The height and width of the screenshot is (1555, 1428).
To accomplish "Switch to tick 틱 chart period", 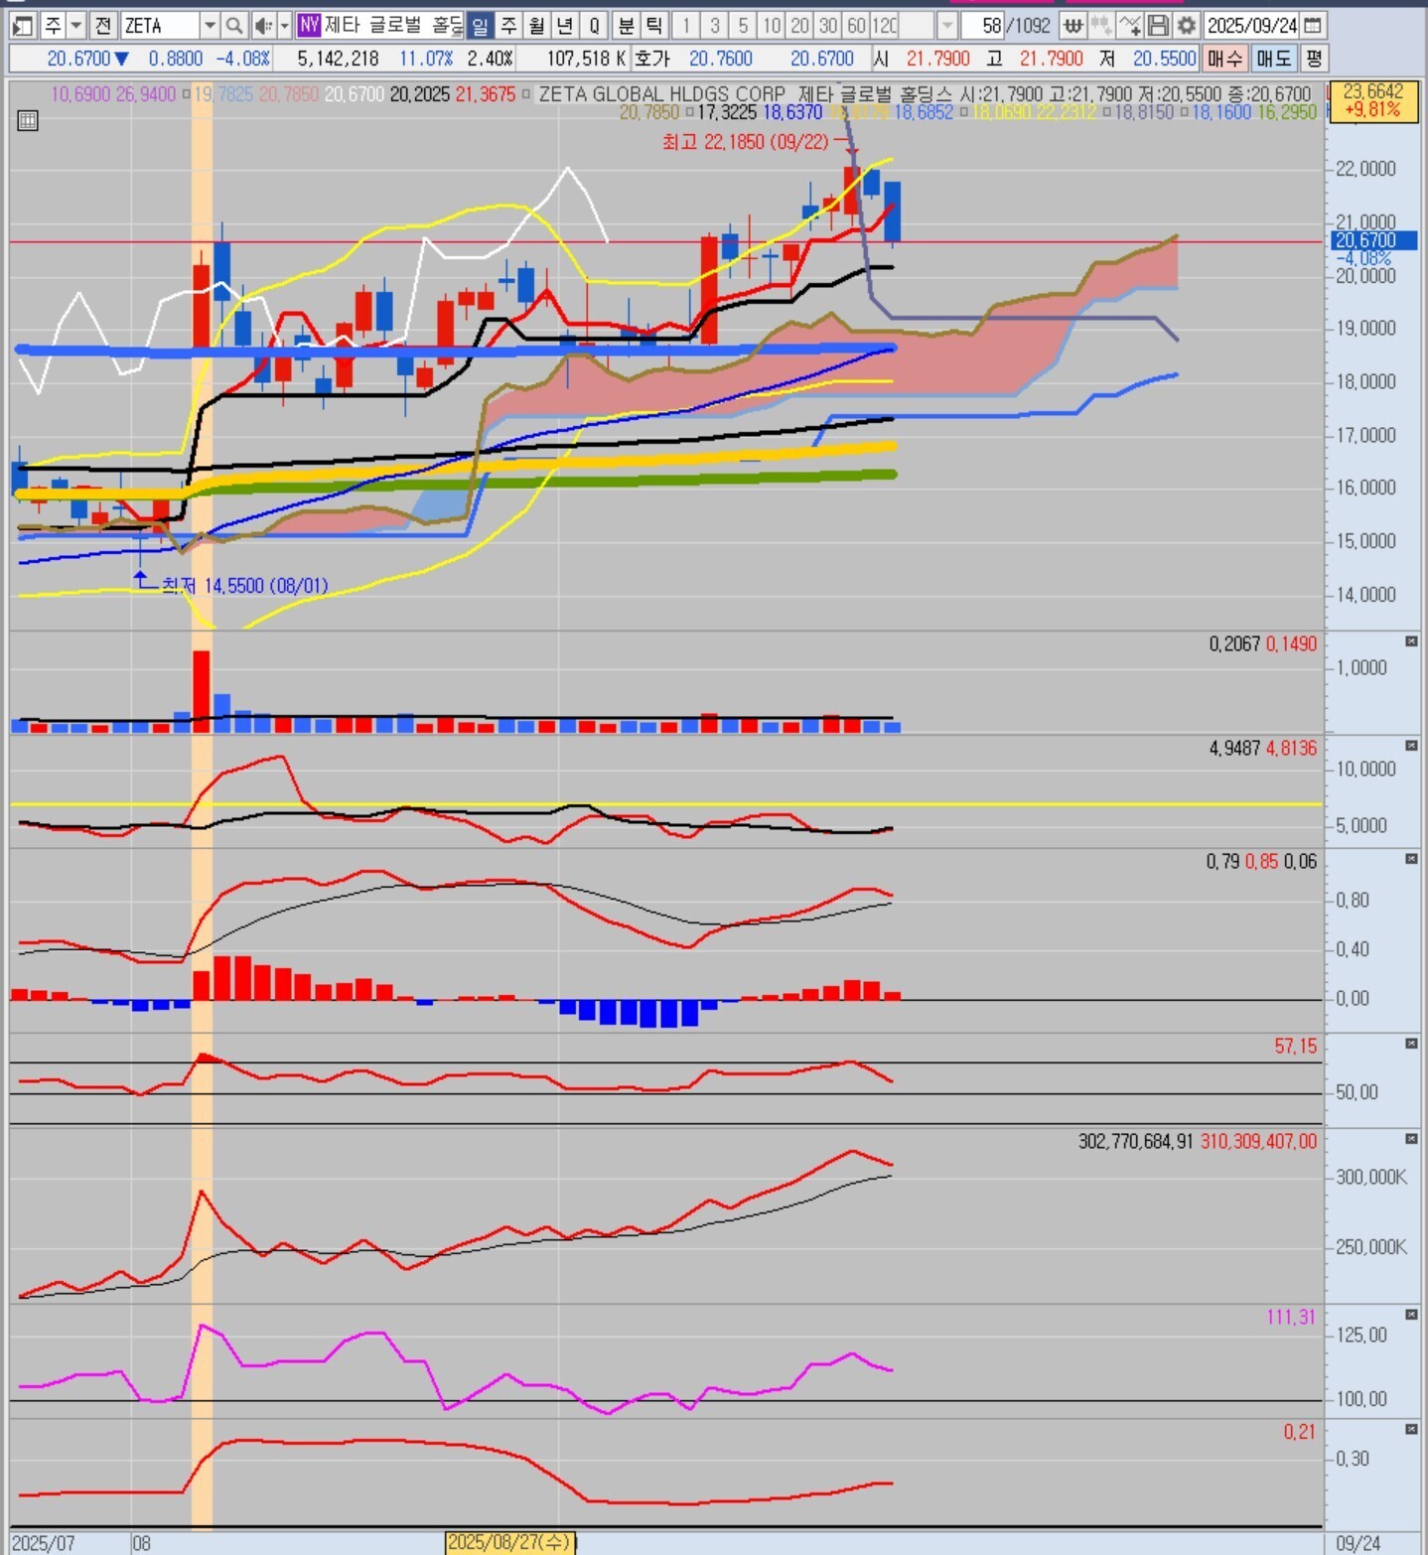I will pos(655,25).
